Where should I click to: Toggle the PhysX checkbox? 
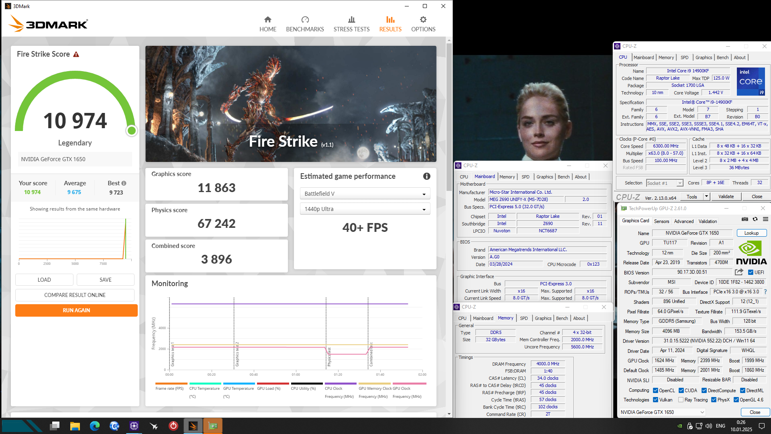click(x=714, y=400)
